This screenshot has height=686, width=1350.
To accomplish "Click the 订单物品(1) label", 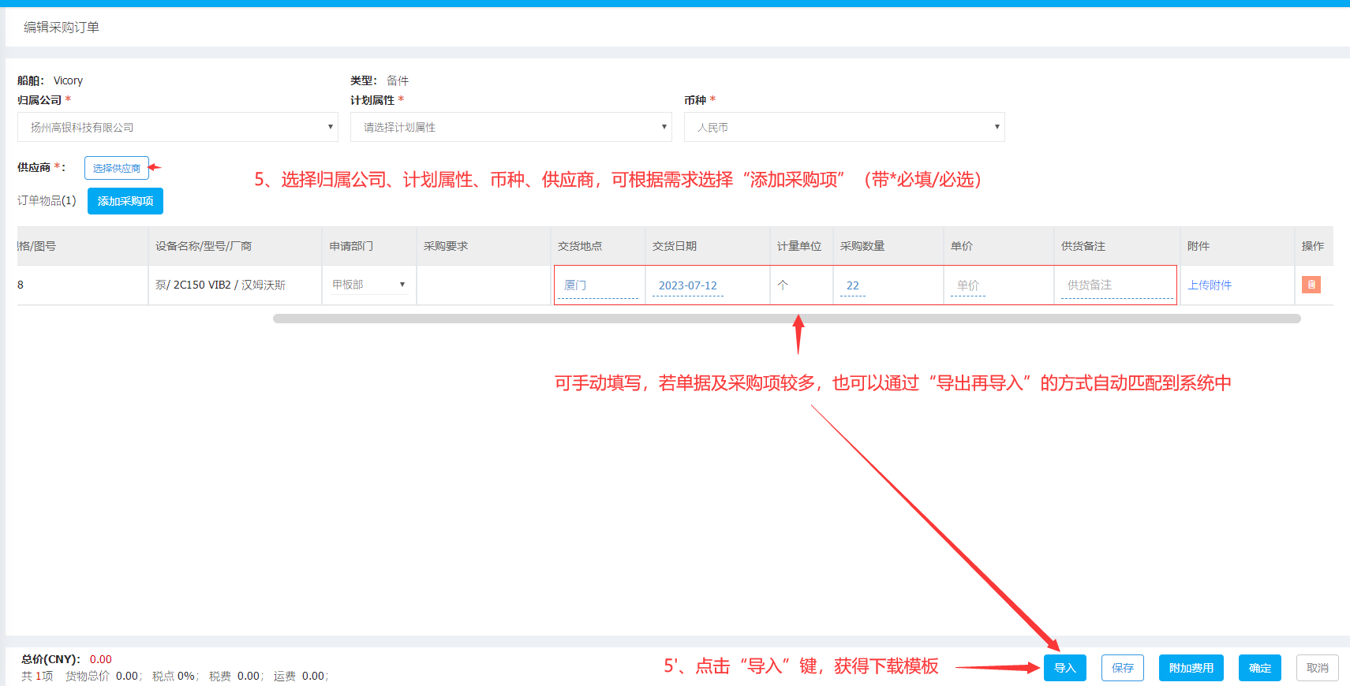I will pos(47,200).
